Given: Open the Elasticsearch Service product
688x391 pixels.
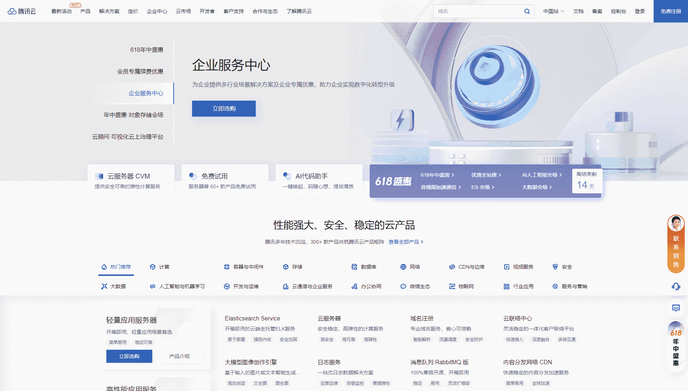Looking at the screenshot, I should click(x=252, y=319).
